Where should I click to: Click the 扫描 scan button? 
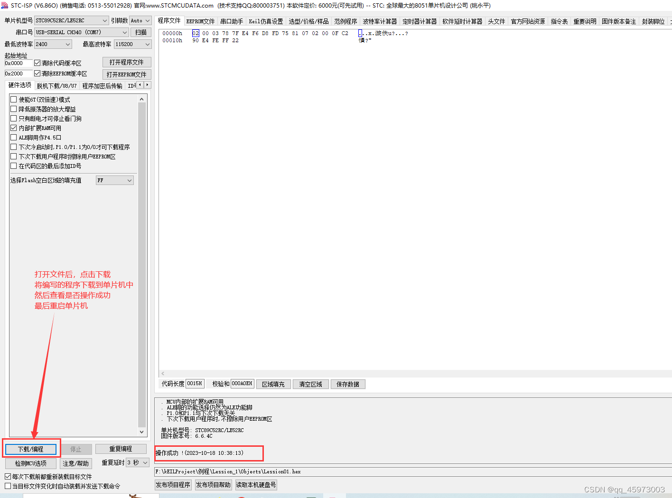(141, 32)
